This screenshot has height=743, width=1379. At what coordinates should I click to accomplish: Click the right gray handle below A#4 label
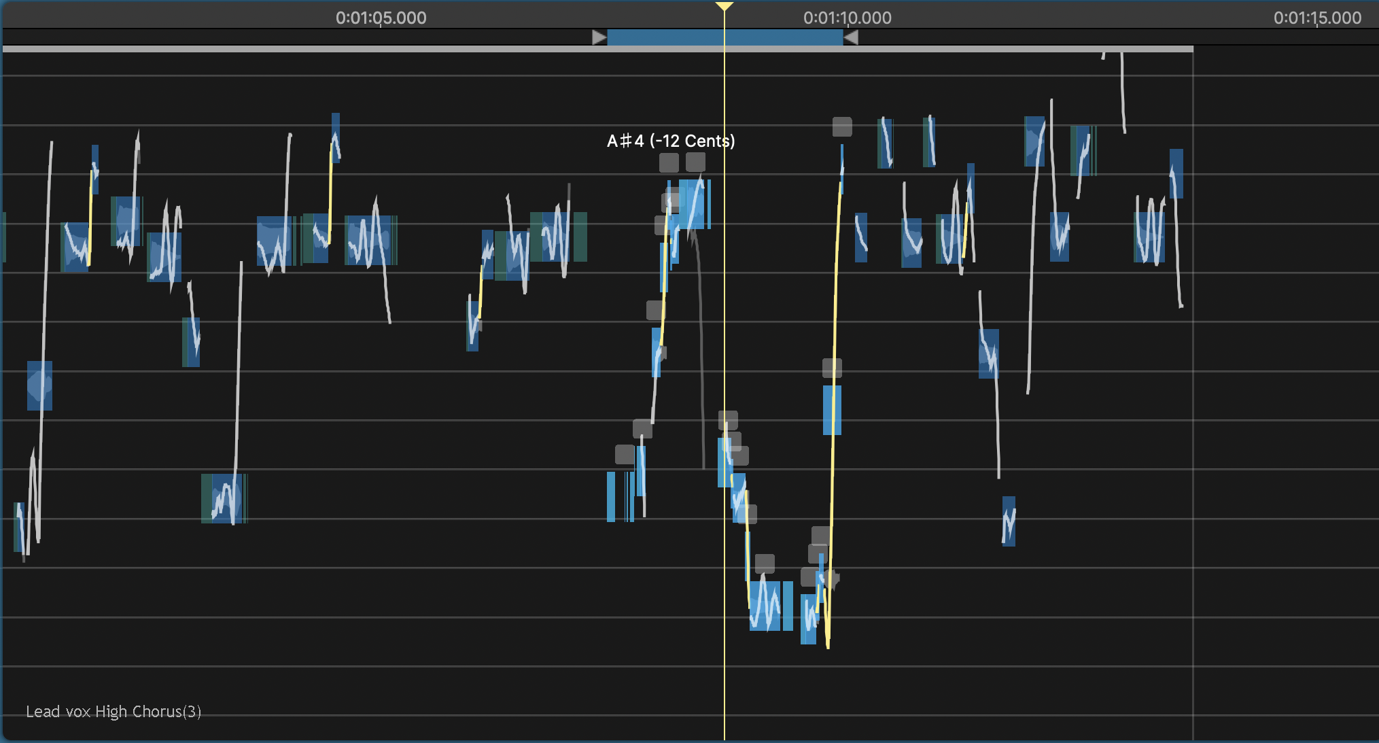coord(695,162)
